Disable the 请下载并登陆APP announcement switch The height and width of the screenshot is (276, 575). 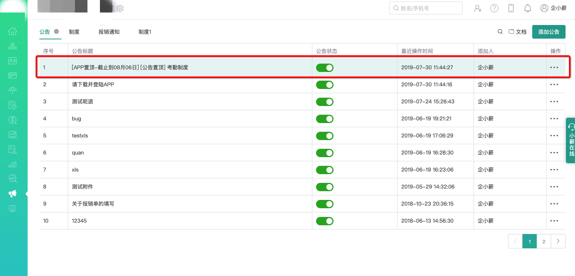point(324,85)
